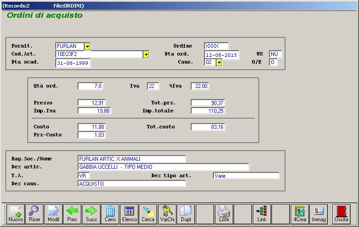Click the Rag.Soc./Nome field FURLAN ARTIC. X ANIMALI
This screenshot has height=227, width=359.
click(x=132, y=159)
